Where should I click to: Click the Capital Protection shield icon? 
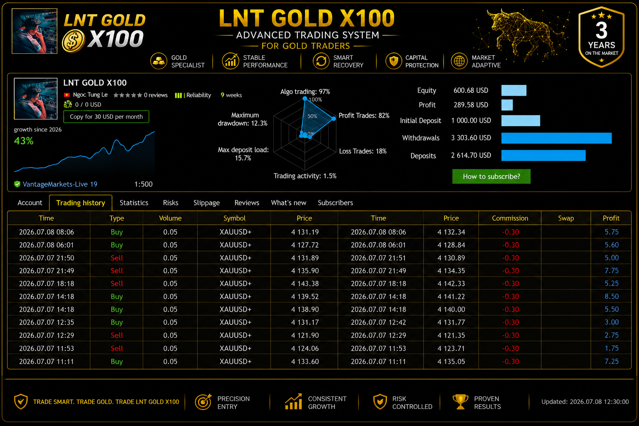pos(394,61)
